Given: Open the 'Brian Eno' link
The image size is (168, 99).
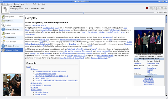Looking at the screenshot, I should 72,44.
